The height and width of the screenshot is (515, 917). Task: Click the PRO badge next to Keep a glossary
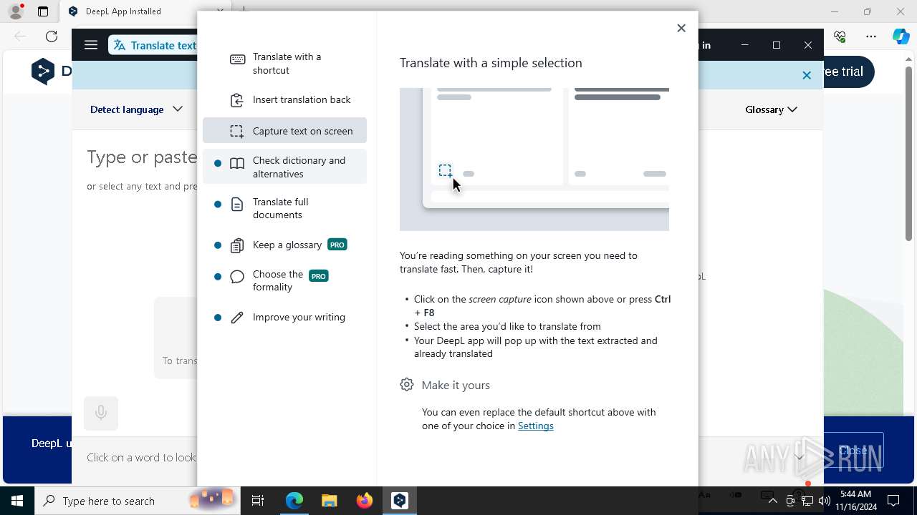pyautogui.click(x=337, y=245)
